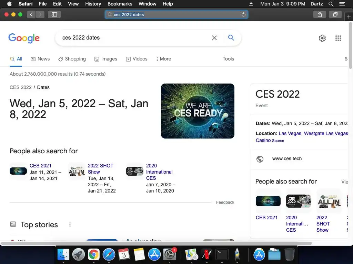Open Trash in the Dock

pos(289,254)
